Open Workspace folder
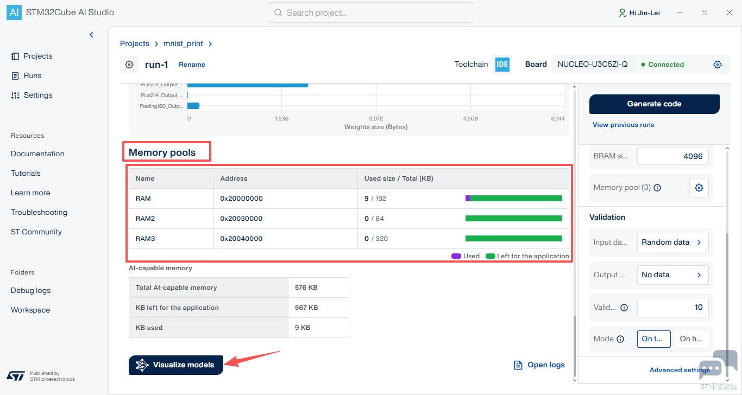742x395 pixels. click(x=30, y=310)
